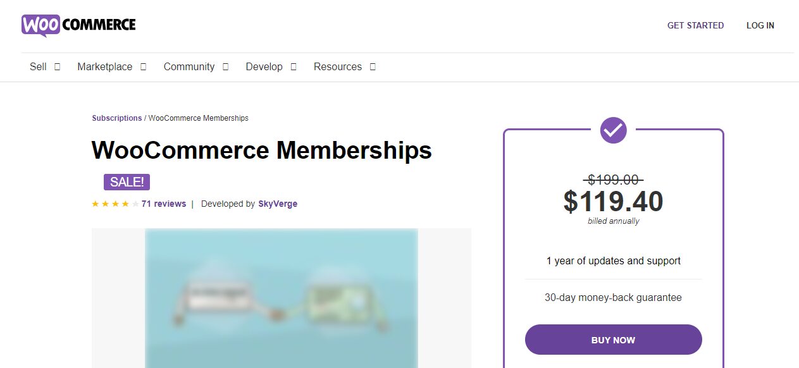Select the blurred product screenshot image
The width and height of the screenshot is (799, 368).
pos(282,297)
